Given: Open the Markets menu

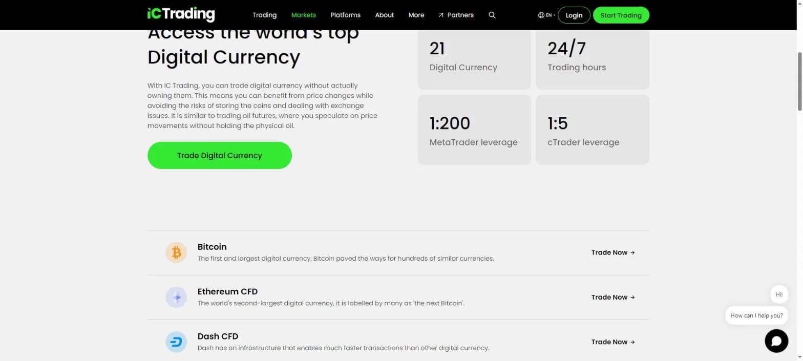Looking at the screenshot, I should 304,15.
